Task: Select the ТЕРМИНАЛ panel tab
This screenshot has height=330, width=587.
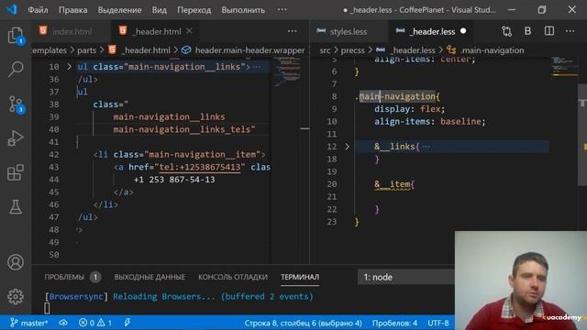Action: coord(300,277)
